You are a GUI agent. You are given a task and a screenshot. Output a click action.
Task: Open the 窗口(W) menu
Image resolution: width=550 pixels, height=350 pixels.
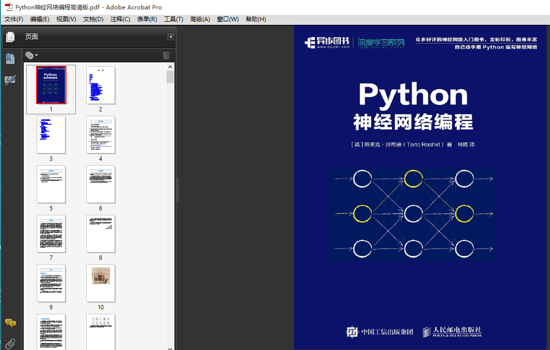tap(227, 19)
